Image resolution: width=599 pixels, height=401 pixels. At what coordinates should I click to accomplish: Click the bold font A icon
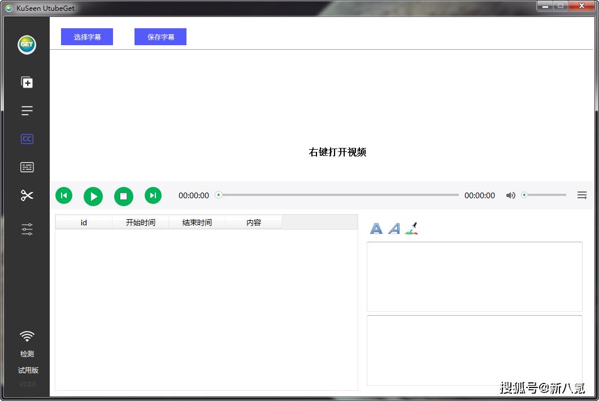coord(376,228)
